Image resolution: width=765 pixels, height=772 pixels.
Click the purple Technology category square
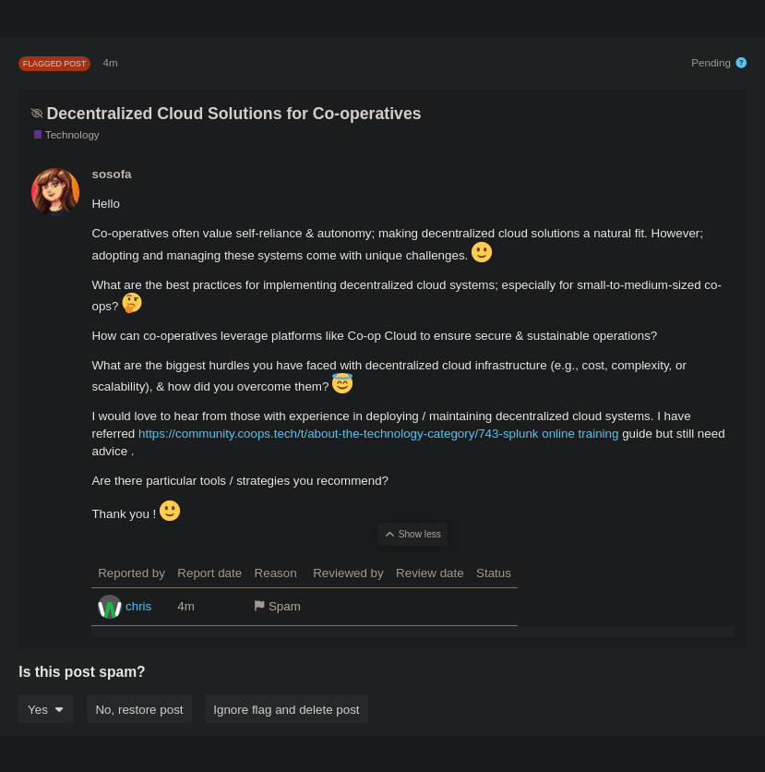point(38,135)
